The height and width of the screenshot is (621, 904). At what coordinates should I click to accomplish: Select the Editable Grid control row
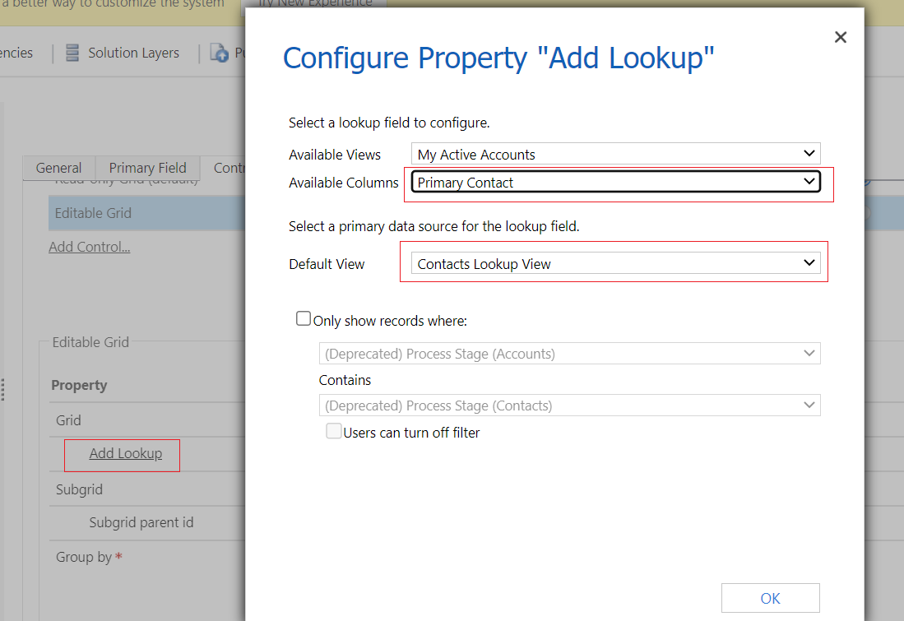pyautogui.click(x=147, y=213)
